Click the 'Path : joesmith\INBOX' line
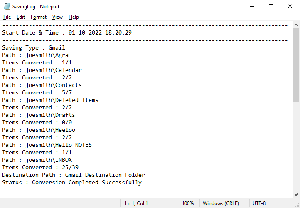Image resolution: width=300 pixels, height=208 pixels. click(x=37, y=160)
